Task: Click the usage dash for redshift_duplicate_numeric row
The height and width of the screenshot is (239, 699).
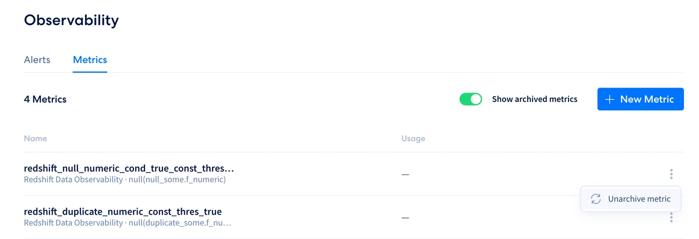Action: pyautogui.click(x=405, y=217)
